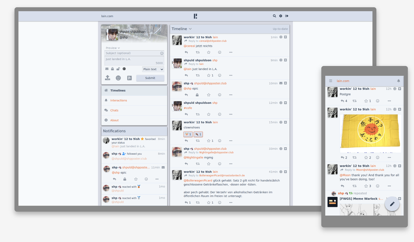
Task: Click the 'Up-to-date' timeline status button
Action: [280, 29]
